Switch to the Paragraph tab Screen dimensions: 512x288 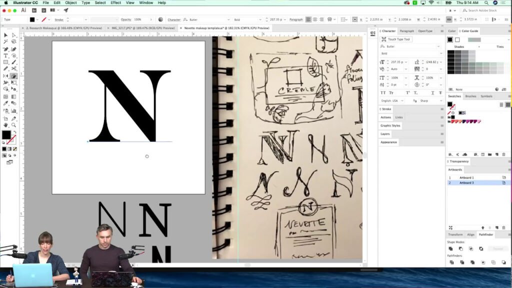[407, 31]
